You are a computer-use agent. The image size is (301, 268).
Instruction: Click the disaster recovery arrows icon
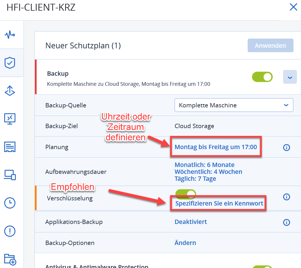tap(10, 91)
